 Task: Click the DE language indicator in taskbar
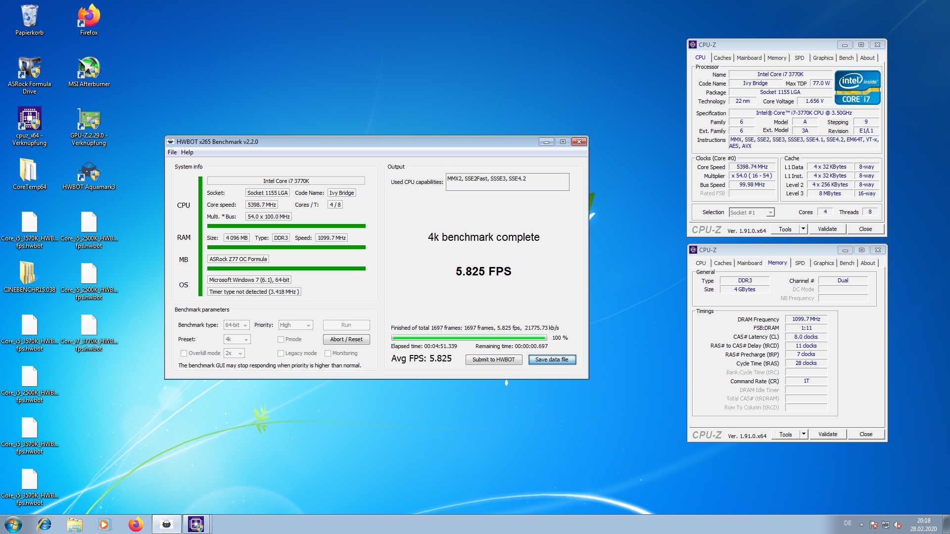[848, 524]
